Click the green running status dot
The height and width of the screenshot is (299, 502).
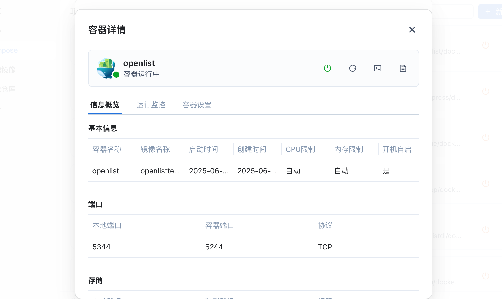116,75
